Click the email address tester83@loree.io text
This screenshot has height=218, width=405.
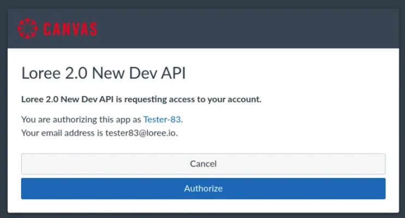point(141,133)
